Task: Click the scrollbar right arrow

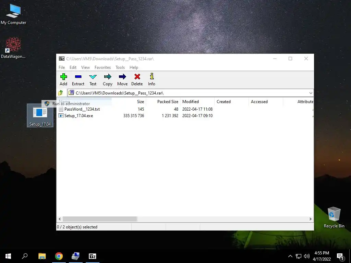Action: (311, 219)
